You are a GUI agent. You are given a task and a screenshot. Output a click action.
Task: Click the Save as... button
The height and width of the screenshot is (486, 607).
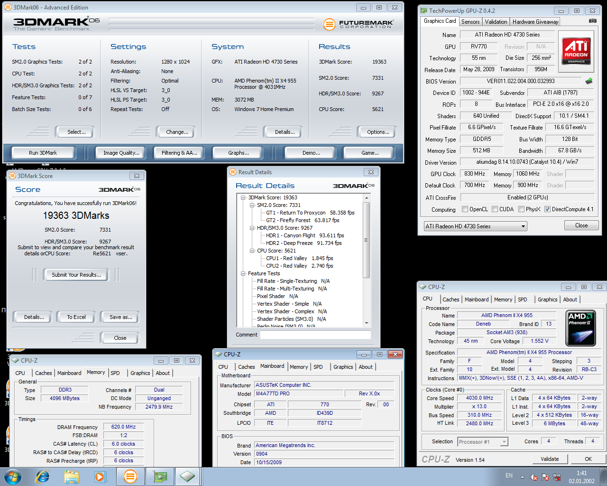(121, 317)
